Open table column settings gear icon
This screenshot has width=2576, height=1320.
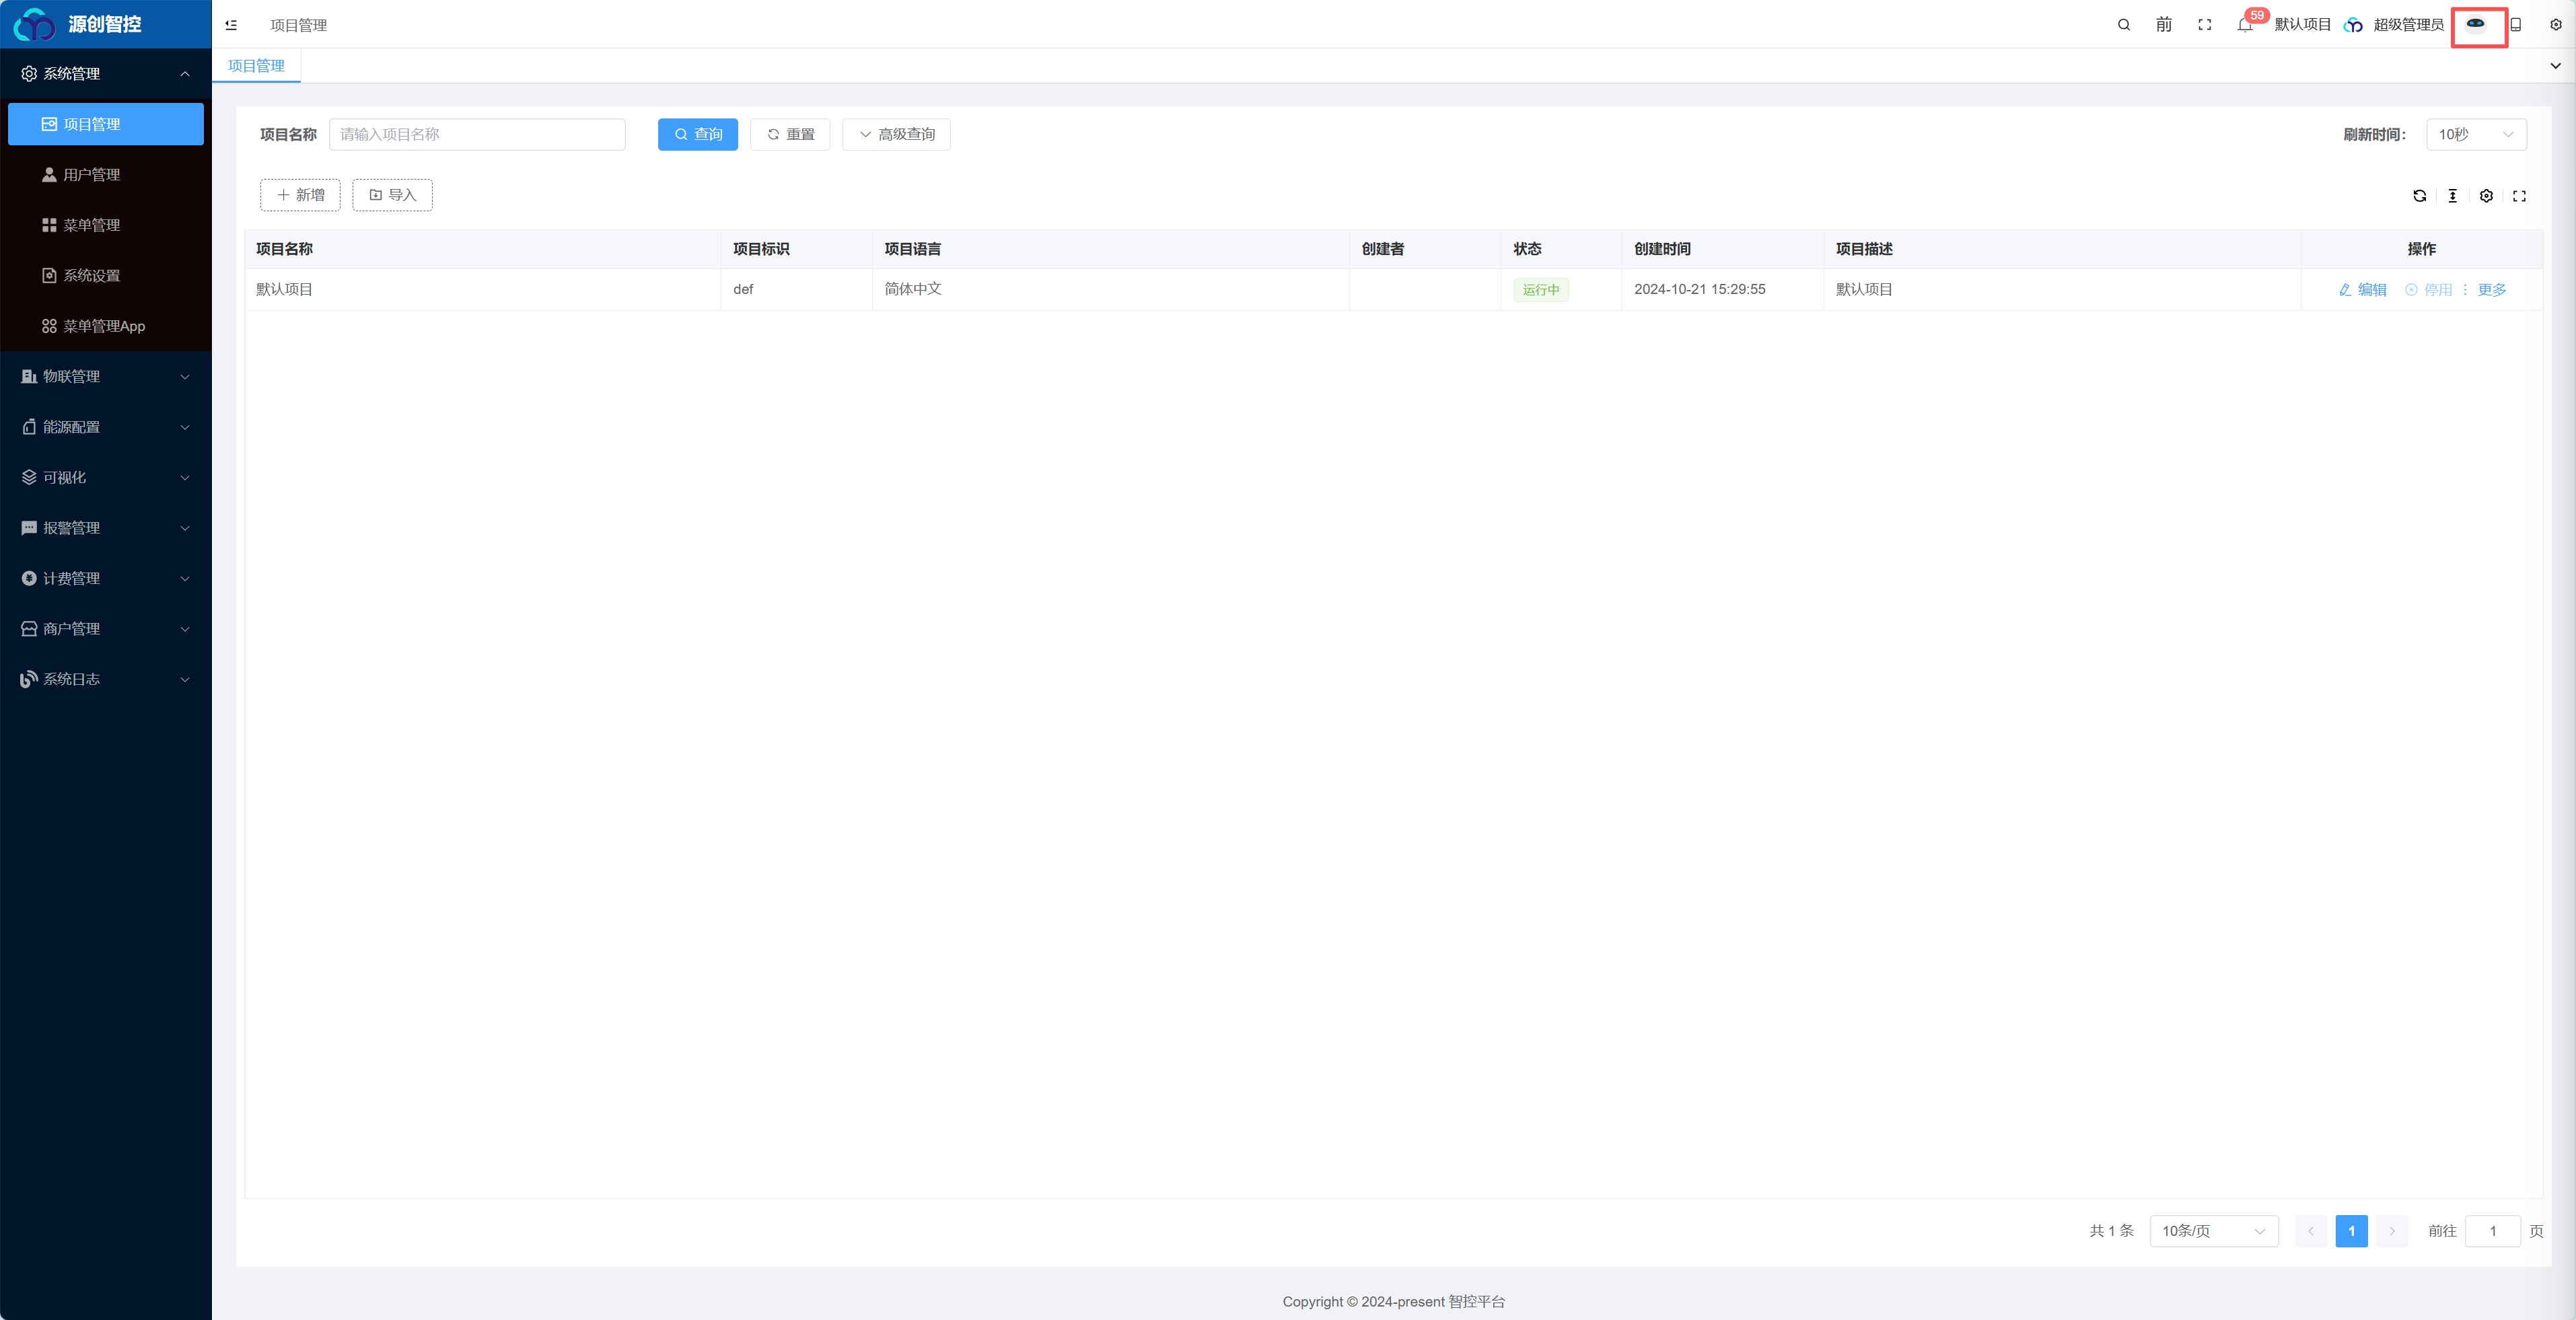tap(2487, 196)
